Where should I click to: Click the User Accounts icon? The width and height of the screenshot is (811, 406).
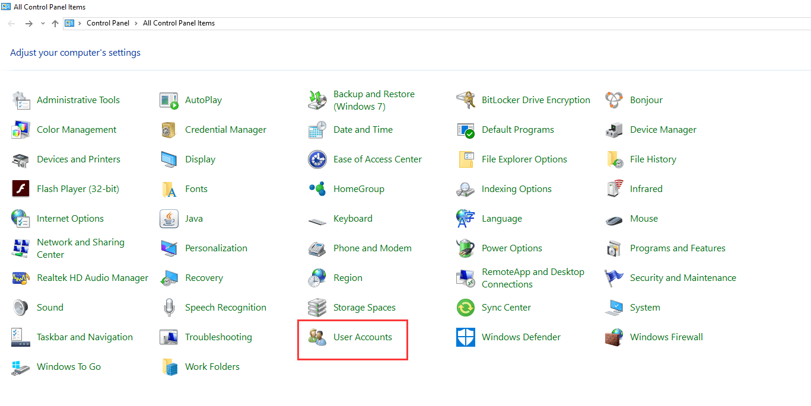tap(317, 337)
